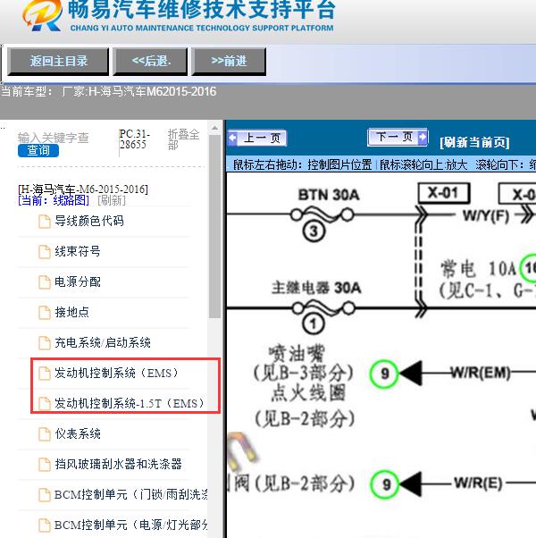Open the 挡风玻璃刮水器和洗涤器 document
536x538 pixels.
[x=118, y=464]
